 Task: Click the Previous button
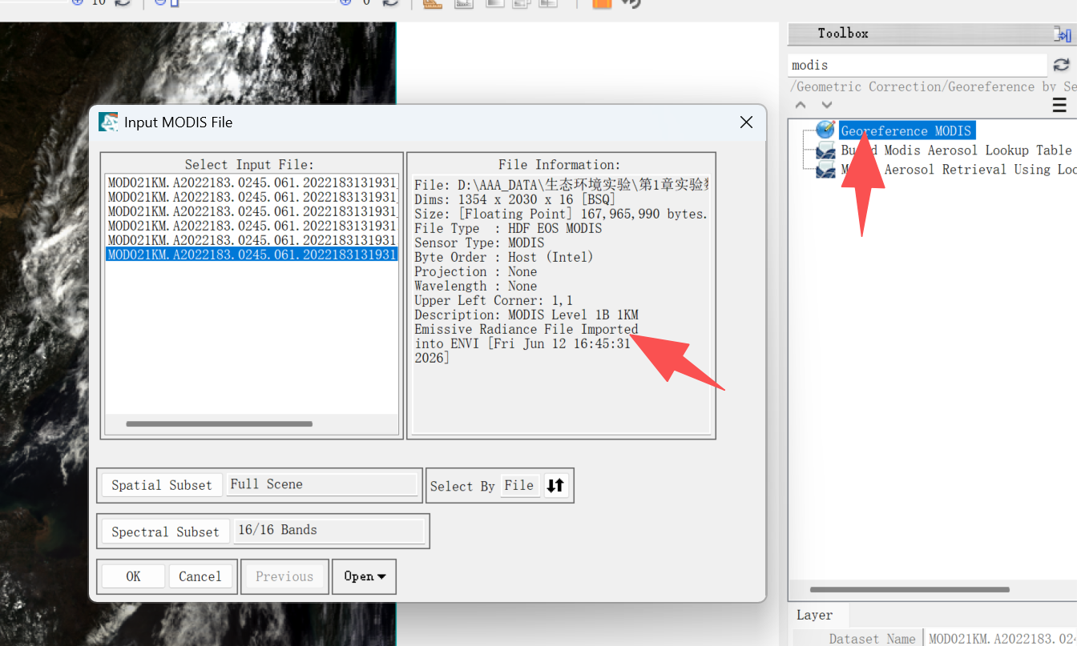pyautogui.click(x=284, y=576)
